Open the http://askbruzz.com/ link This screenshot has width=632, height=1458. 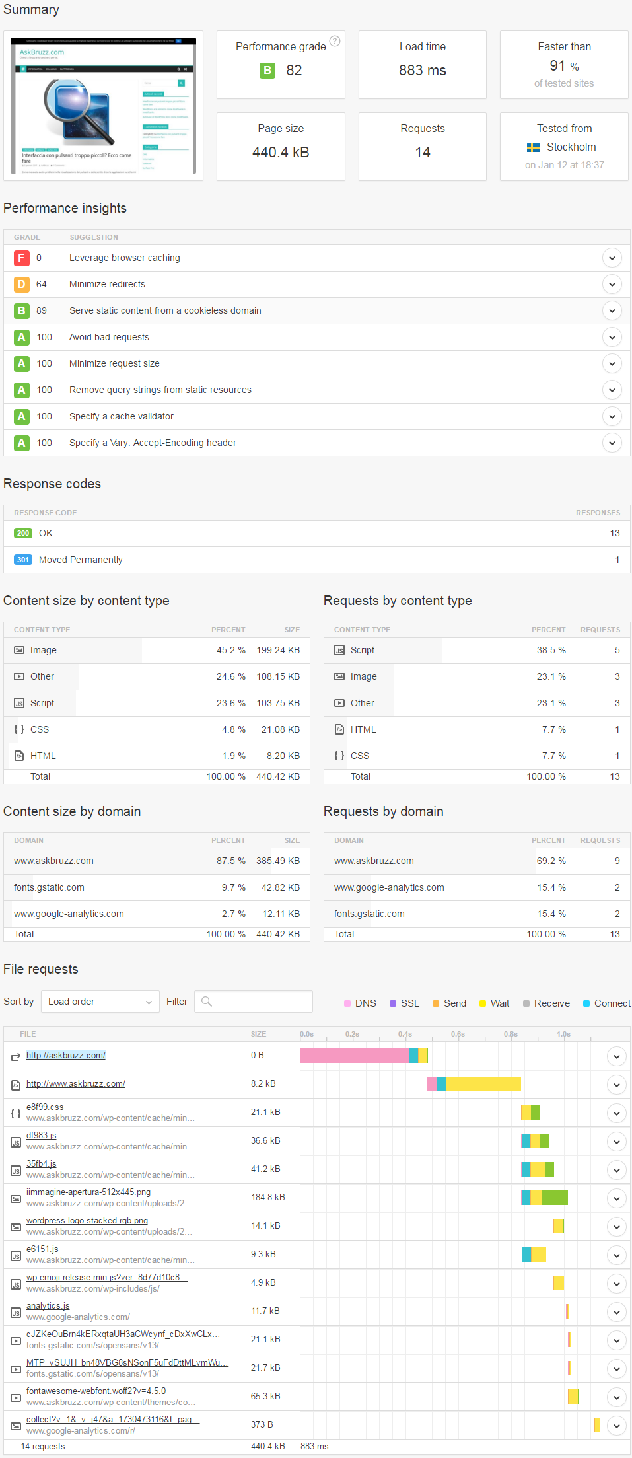(66, 1055)
